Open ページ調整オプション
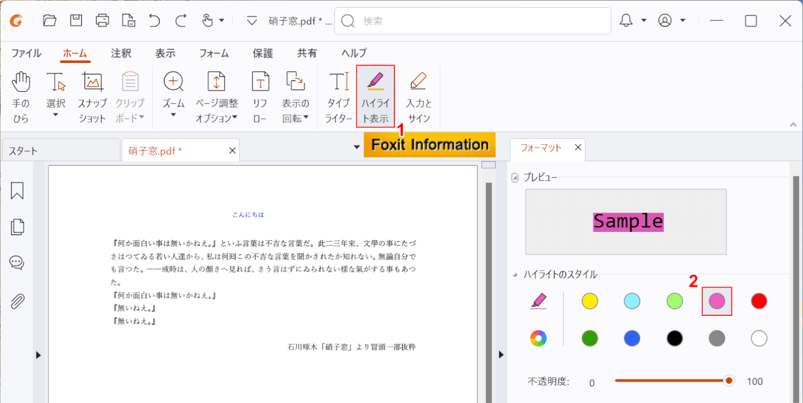The height and width of the screenshot is (403, 803). pos(217,97)
